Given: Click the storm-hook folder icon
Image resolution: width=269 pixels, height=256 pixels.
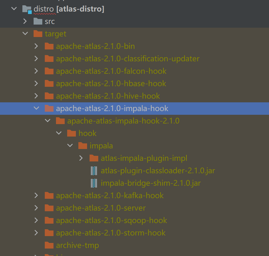Looking at the screenshot, I should click(x=49, y=233).
